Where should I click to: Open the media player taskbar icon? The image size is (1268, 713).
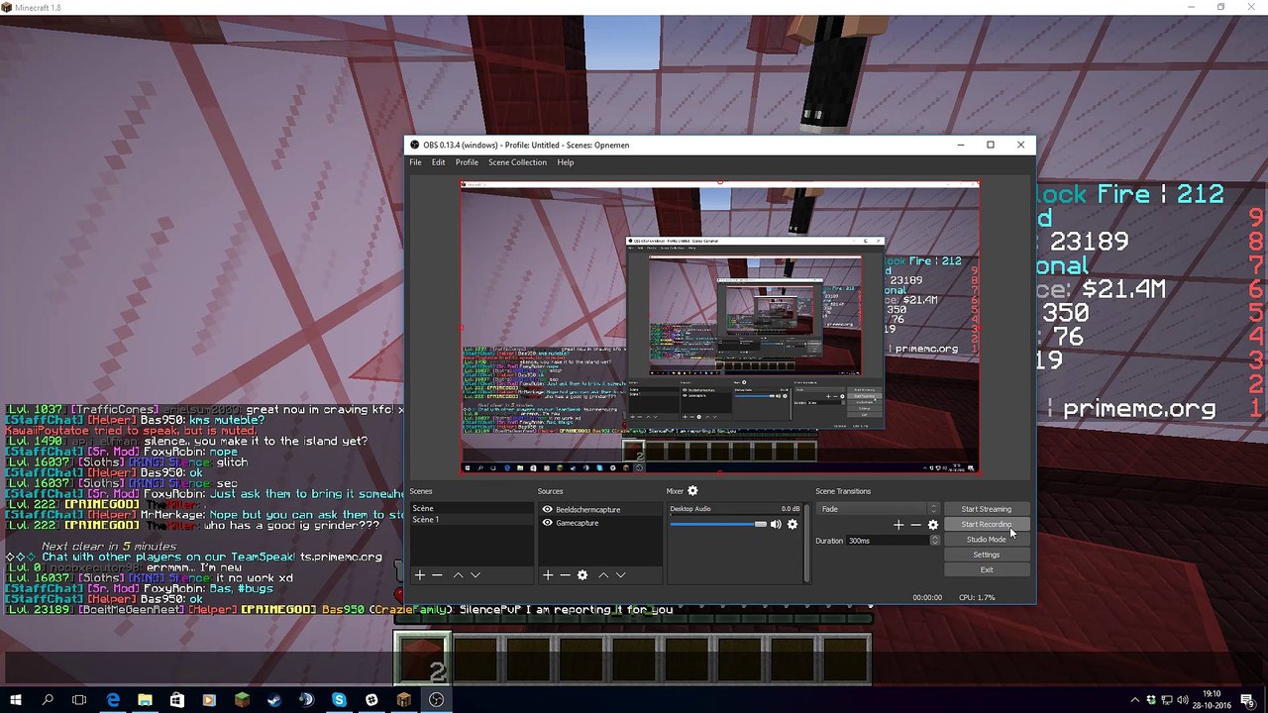click(209, 700)
